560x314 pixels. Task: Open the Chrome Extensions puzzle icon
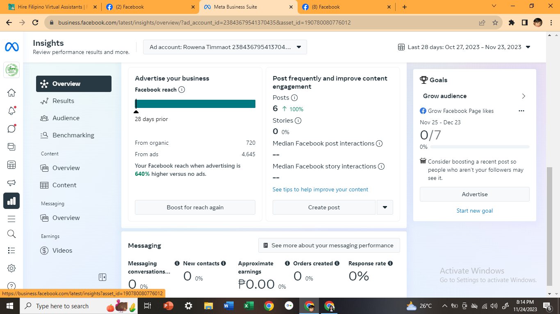pyautogui.click(x=512, y=22)
